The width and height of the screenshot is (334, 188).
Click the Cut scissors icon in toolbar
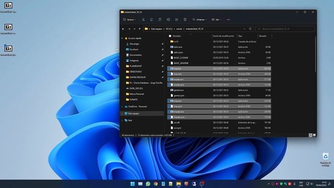point(144,19)
